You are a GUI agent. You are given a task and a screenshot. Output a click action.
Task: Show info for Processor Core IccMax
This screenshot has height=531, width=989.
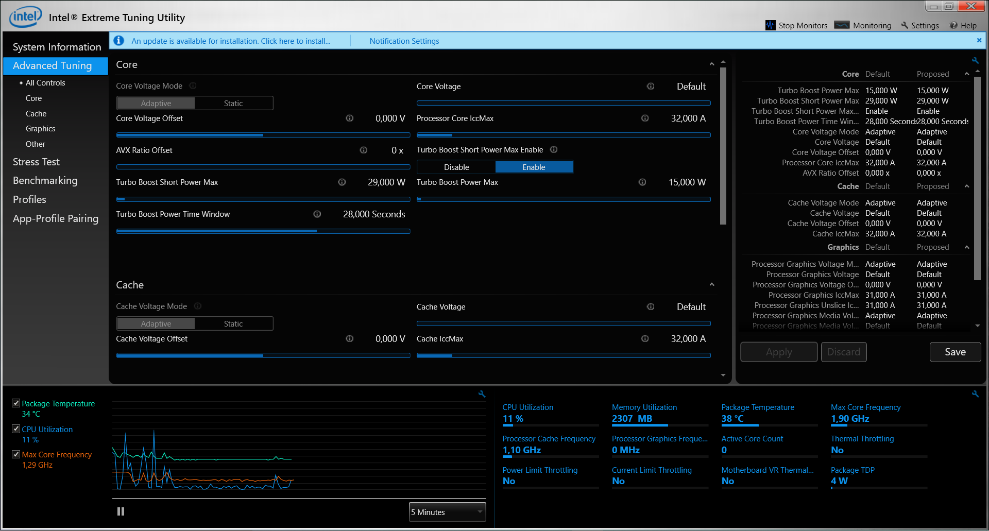tap(645, 118)
